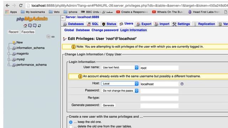This screenshot has width=228, height=128.
Task: Click the phpMyAdmin Home icon
Action: click(x=25, y=26)
